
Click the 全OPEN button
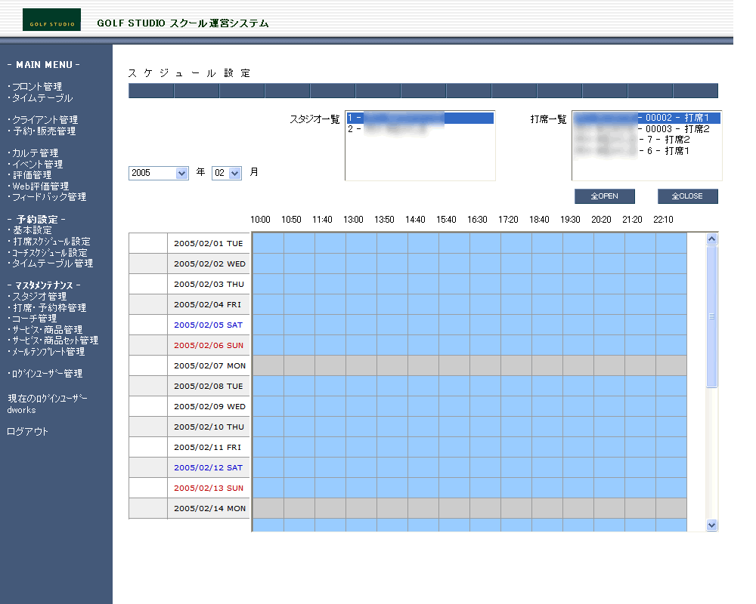pyautogui.click(x=605, y=196)
